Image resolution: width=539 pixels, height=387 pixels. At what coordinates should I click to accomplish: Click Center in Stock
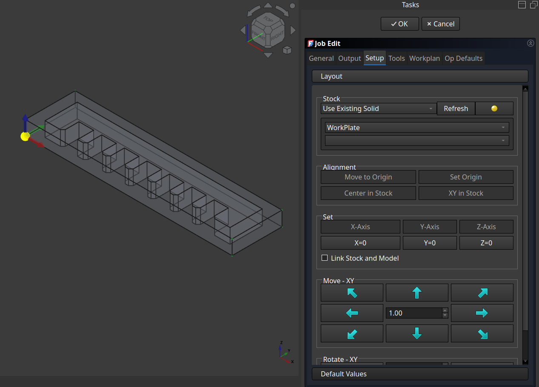coord(368,193)
